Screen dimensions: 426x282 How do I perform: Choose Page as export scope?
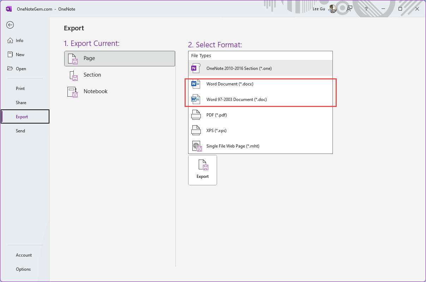120,59
